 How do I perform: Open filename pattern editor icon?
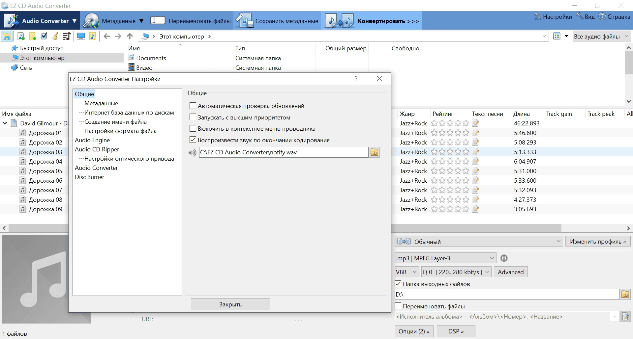[x=625, y=317]
